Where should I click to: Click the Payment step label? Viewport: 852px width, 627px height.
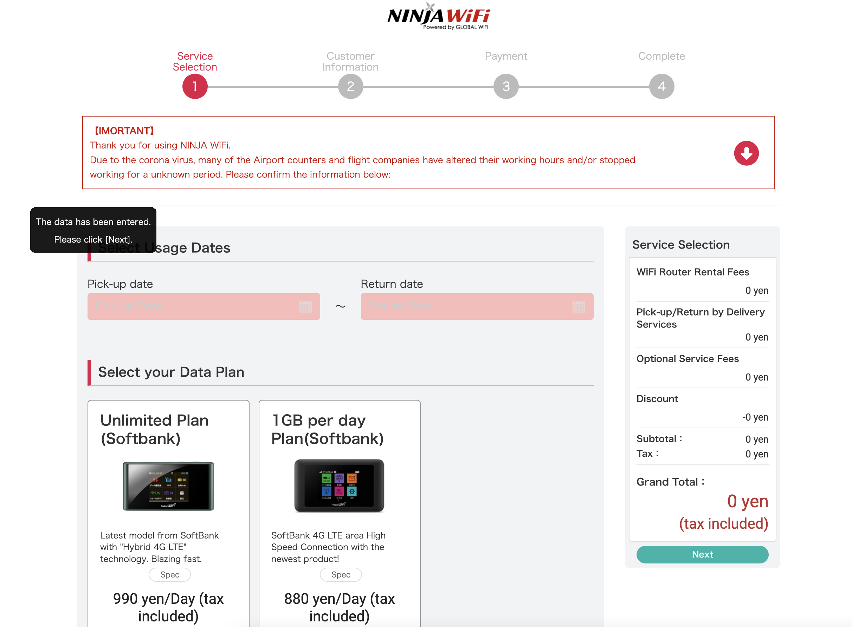pos(506,56)
